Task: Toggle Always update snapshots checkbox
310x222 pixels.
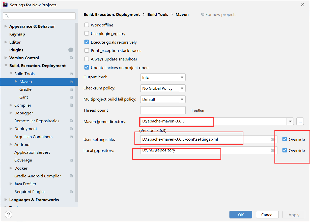Action: tap(87, 59)
